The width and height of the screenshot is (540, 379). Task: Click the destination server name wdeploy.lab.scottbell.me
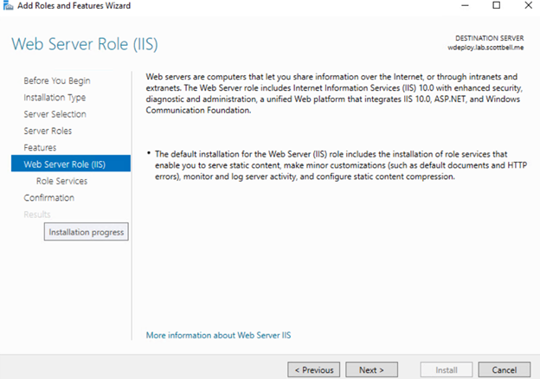pos(484,48)
